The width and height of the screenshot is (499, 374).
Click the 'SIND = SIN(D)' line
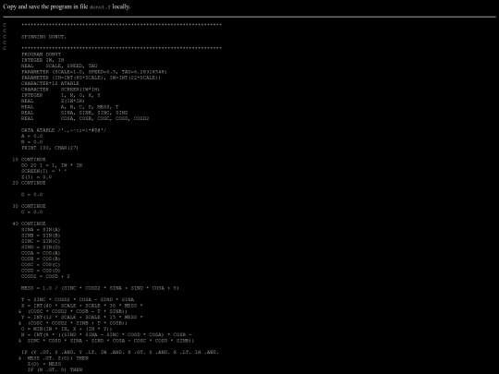41,247
